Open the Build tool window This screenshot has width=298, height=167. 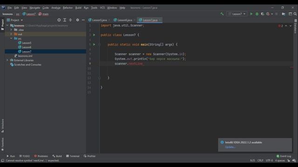coord(57,156)
